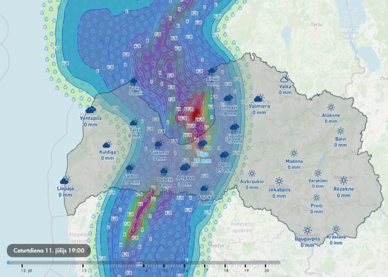Viewport: 388px width, 277px height.
Task: Jump to 20 on the timeline
Action: coord(267,271)
